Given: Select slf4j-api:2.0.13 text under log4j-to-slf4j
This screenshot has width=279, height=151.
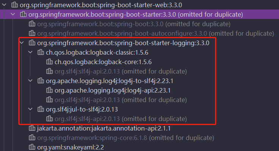Looking at the screenshot, I should 87,100.
